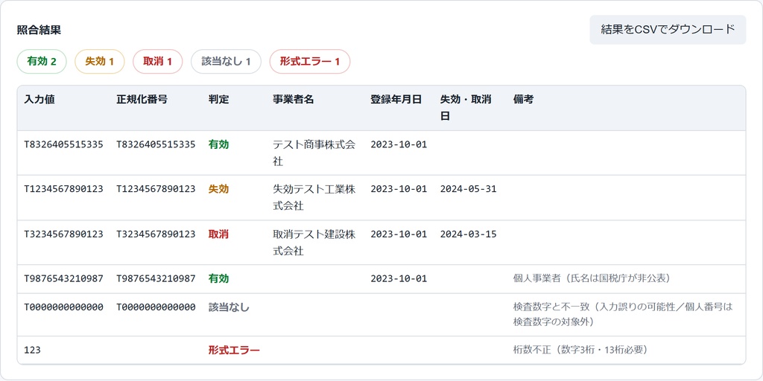Click cancellation date 2024-03-15
Image resolution: width=763 pixels, height=381 pixels.
(468, 234)
